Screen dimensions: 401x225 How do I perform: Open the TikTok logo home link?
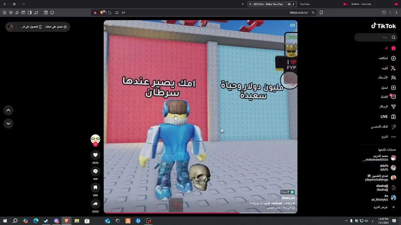383,26
